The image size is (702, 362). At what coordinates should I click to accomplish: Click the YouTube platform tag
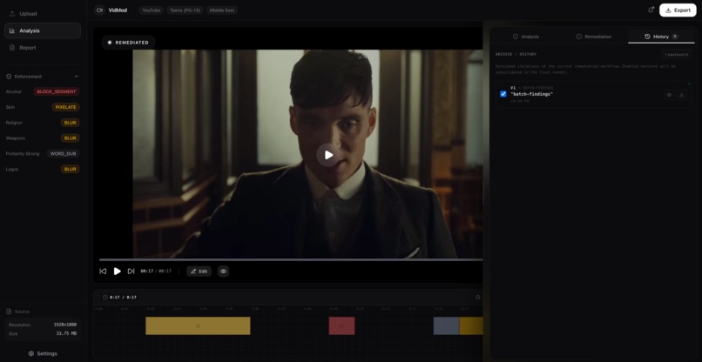click(152, 10)
